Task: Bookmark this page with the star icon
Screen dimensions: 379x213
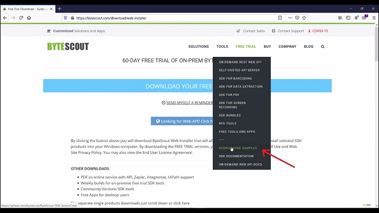Action: pos(304,18)
